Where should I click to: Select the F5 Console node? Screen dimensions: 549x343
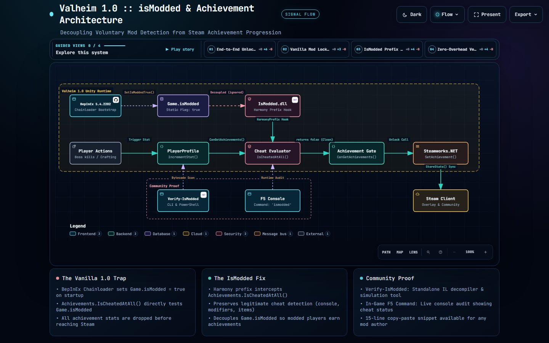pyautogui.click(x=273, y=201)
